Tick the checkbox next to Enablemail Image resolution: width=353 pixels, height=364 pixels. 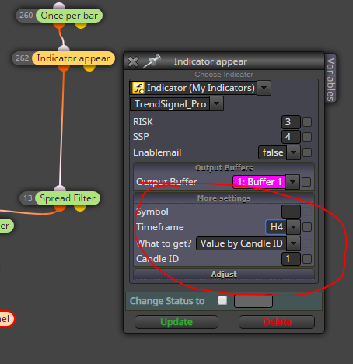pos(307,152)
